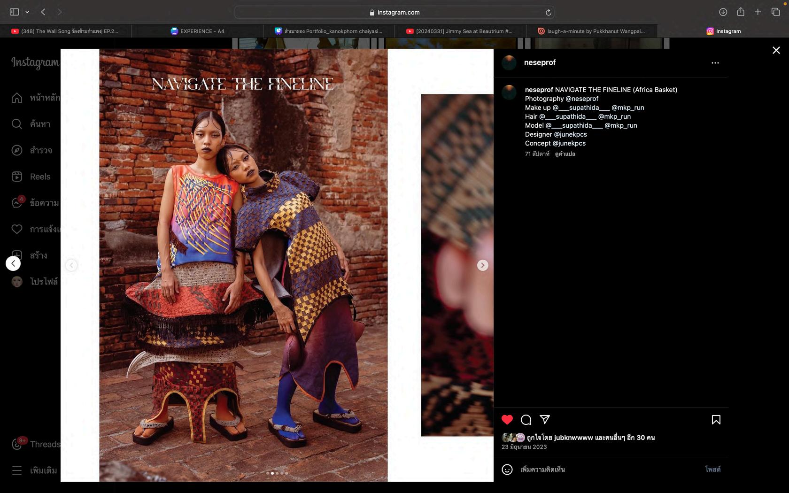Viewport: 789px width, 493px height.
Task: Open the sidebar options dropdown chevron
Action: 27,12
